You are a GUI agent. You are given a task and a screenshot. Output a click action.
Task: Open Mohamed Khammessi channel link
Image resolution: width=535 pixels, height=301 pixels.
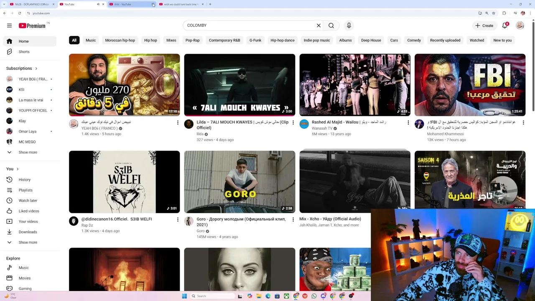(x=445, y=134)
